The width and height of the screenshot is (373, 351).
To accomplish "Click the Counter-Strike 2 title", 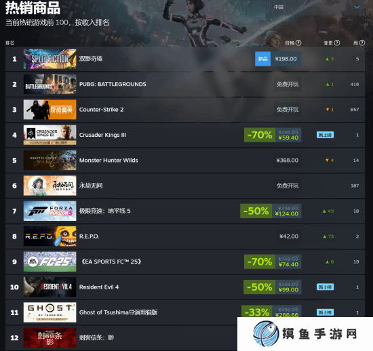I will click(101, 110).
